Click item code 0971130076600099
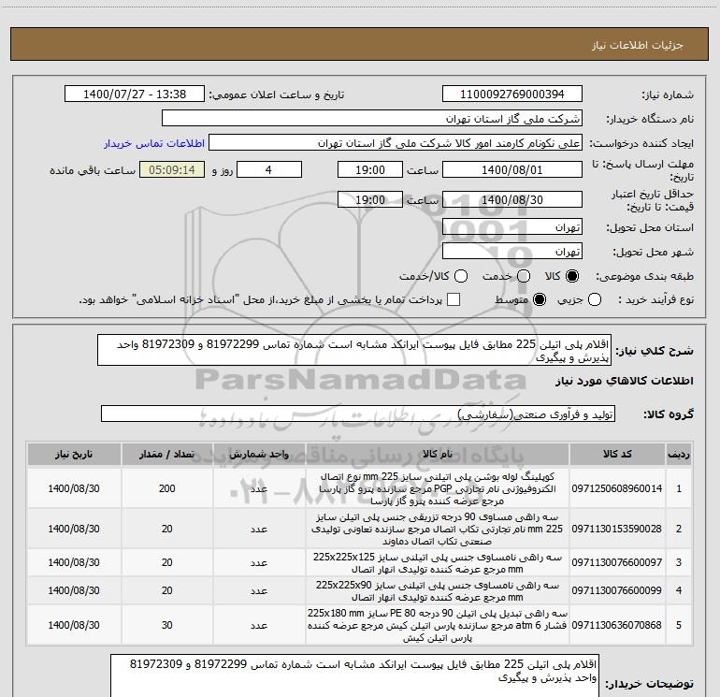The width and height of the screenshot is (720, 697). (617, 590)
